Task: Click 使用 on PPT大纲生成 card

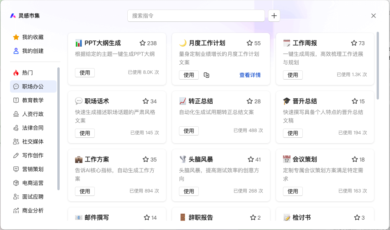Action: 85,73
